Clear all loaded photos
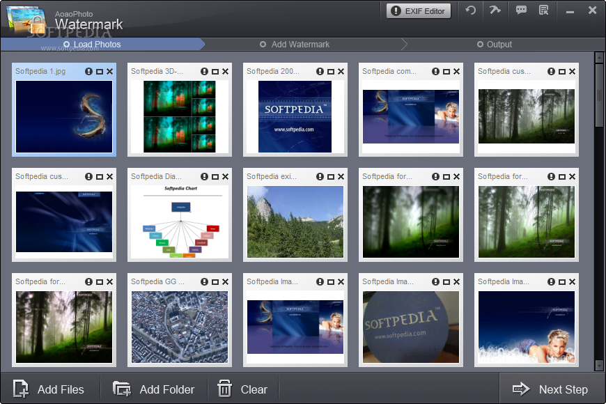Screen dimensions: 606x404 [242, 389]
